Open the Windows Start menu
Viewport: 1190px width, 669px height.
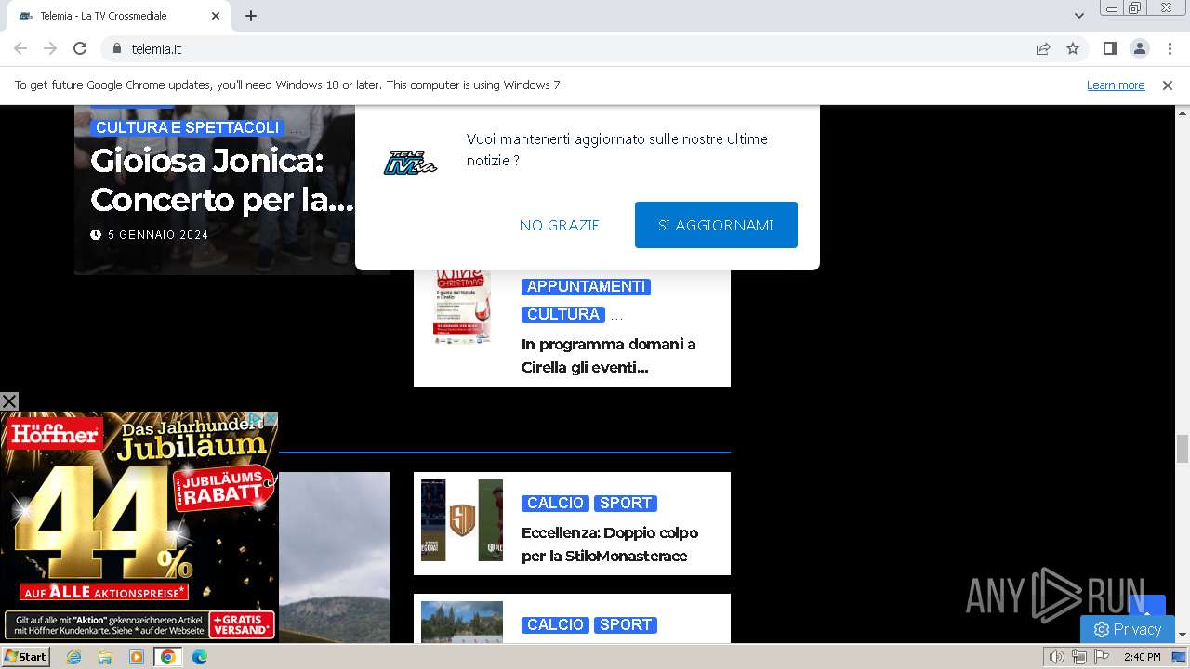(x=25, y=657)
